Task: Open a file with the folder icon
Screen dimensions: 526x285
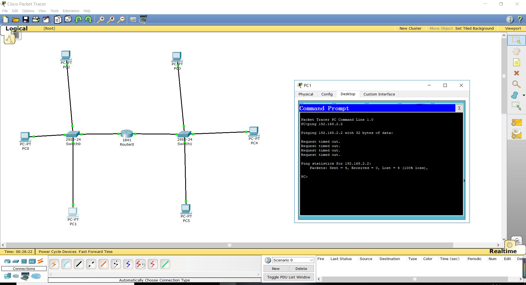Action: (16, 19)
